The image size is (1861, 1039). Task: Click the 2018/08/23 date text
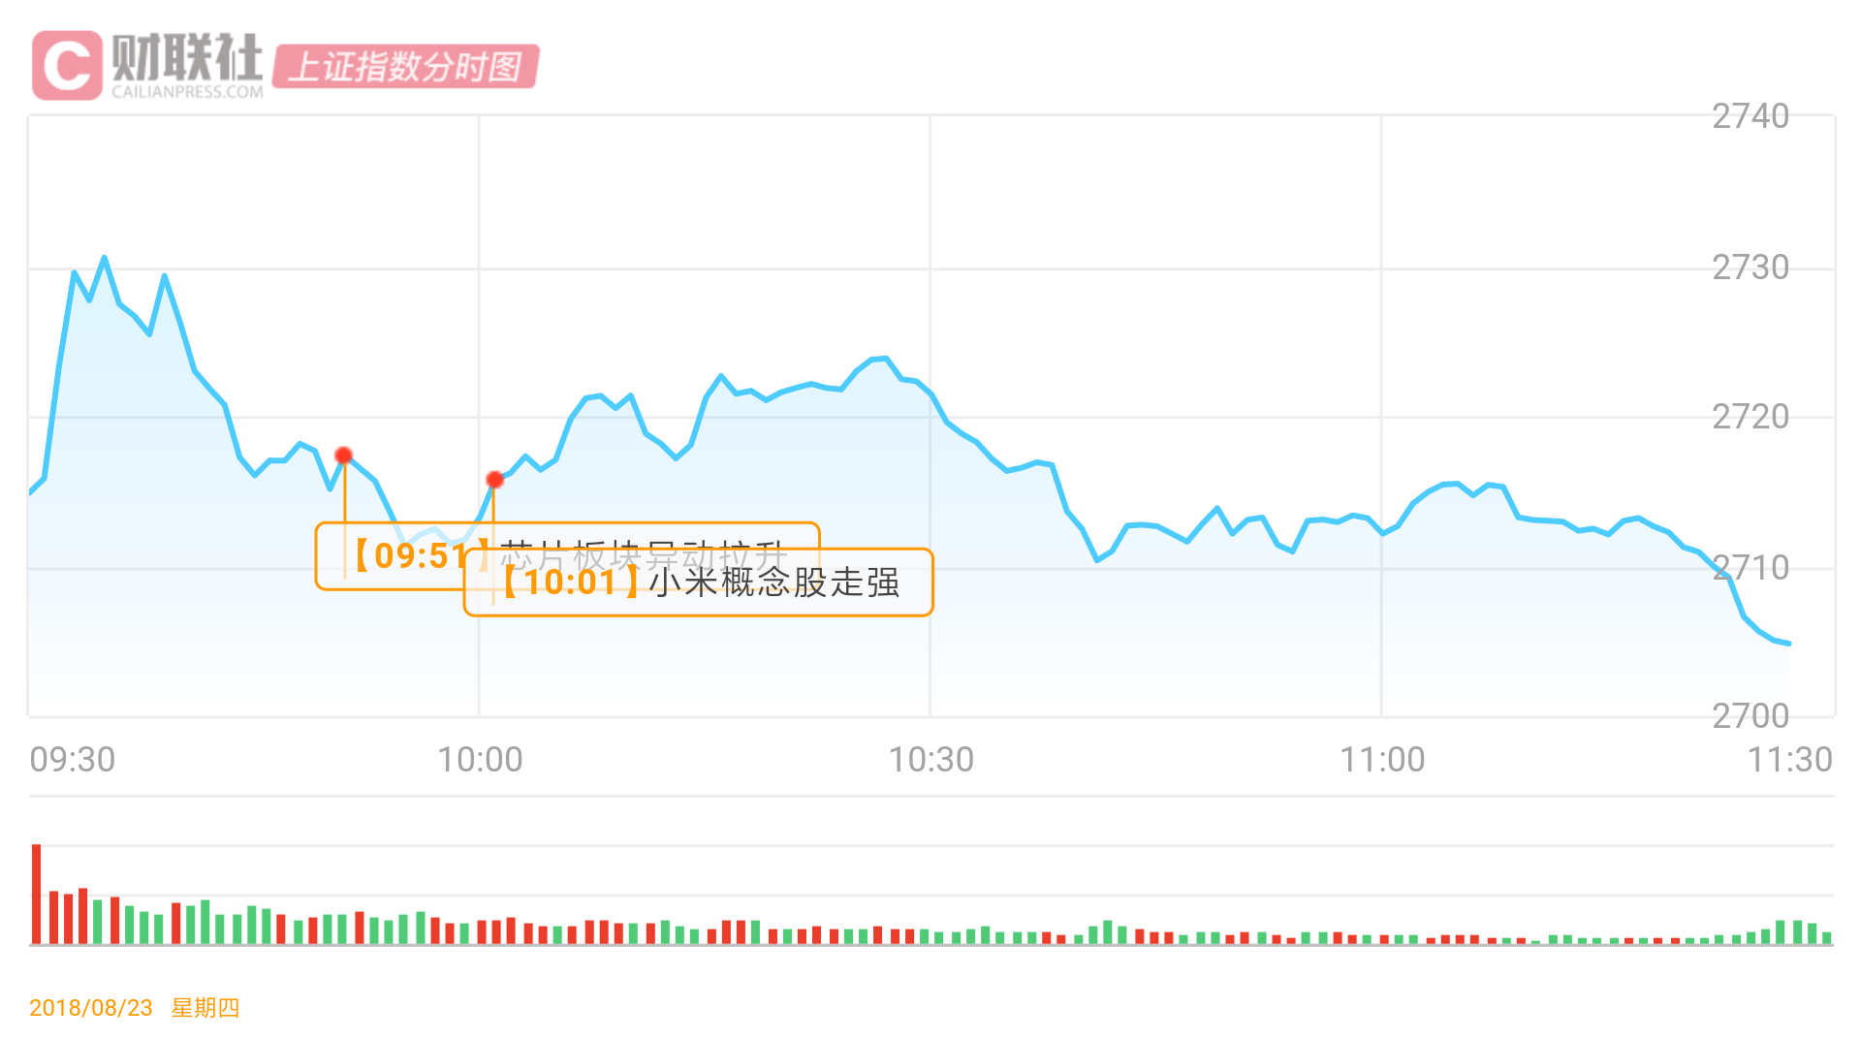(x=91, y=1008)
